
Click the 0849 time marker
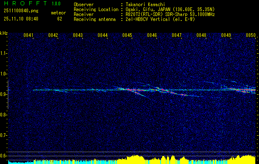(226, 35)
